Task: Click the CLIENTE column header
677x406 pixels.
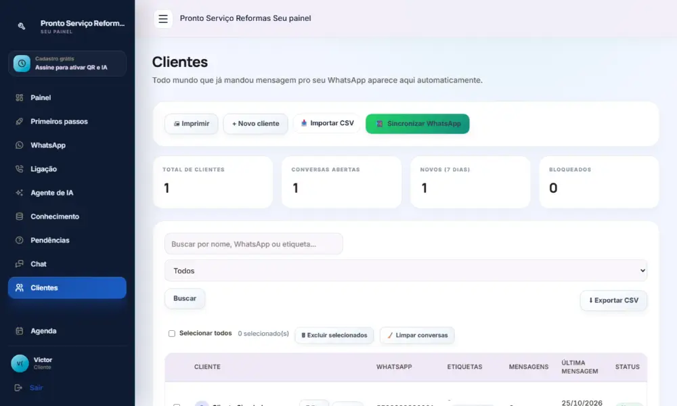Action: 207,367
